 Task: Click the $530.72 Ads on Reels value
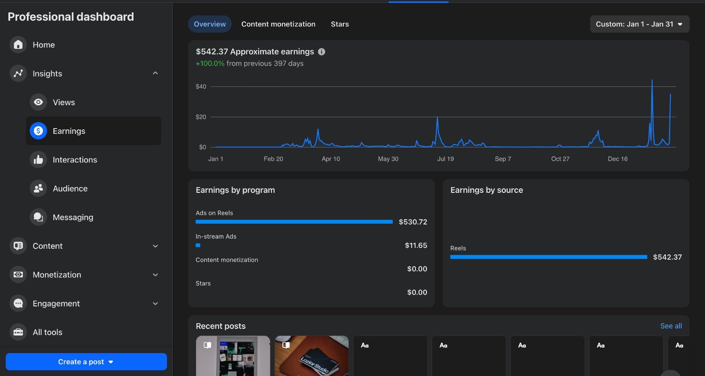[x=413, y=222]
